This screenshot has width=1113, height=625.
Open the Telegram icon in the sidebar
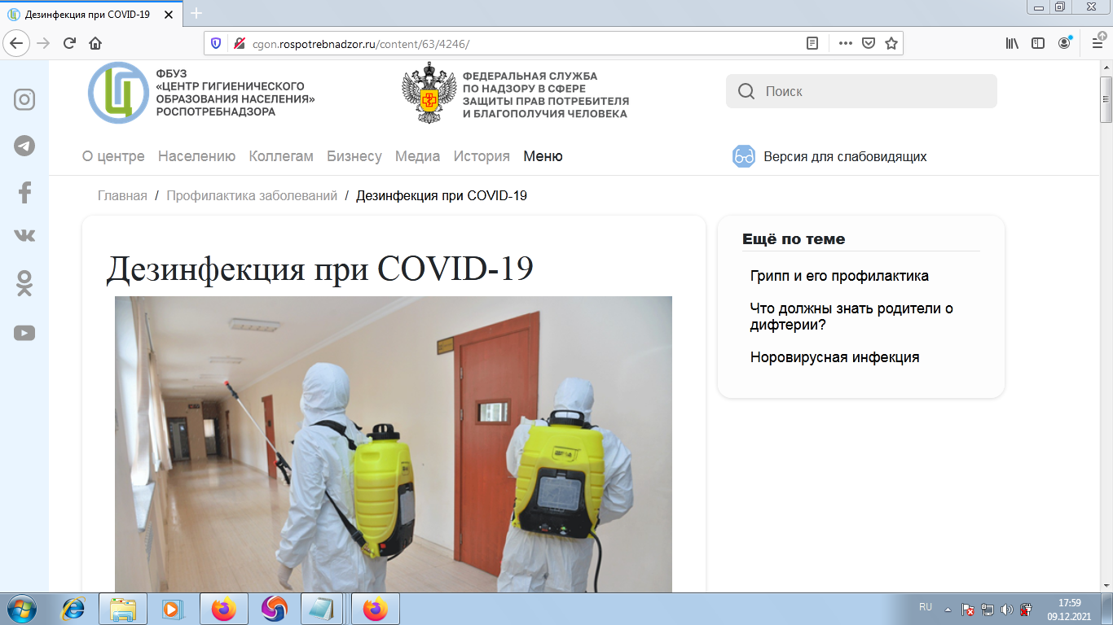pos(24,146)
